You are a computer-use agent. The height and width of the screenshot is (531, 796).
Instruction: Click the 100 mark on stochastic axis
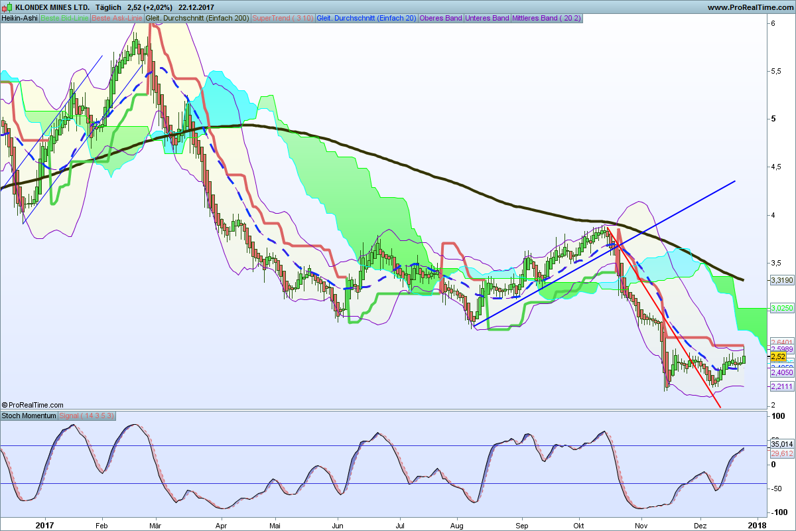point(777,416)
